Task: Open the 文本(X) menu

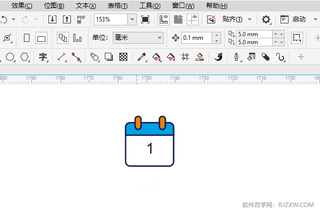Action: coord(86,5)
